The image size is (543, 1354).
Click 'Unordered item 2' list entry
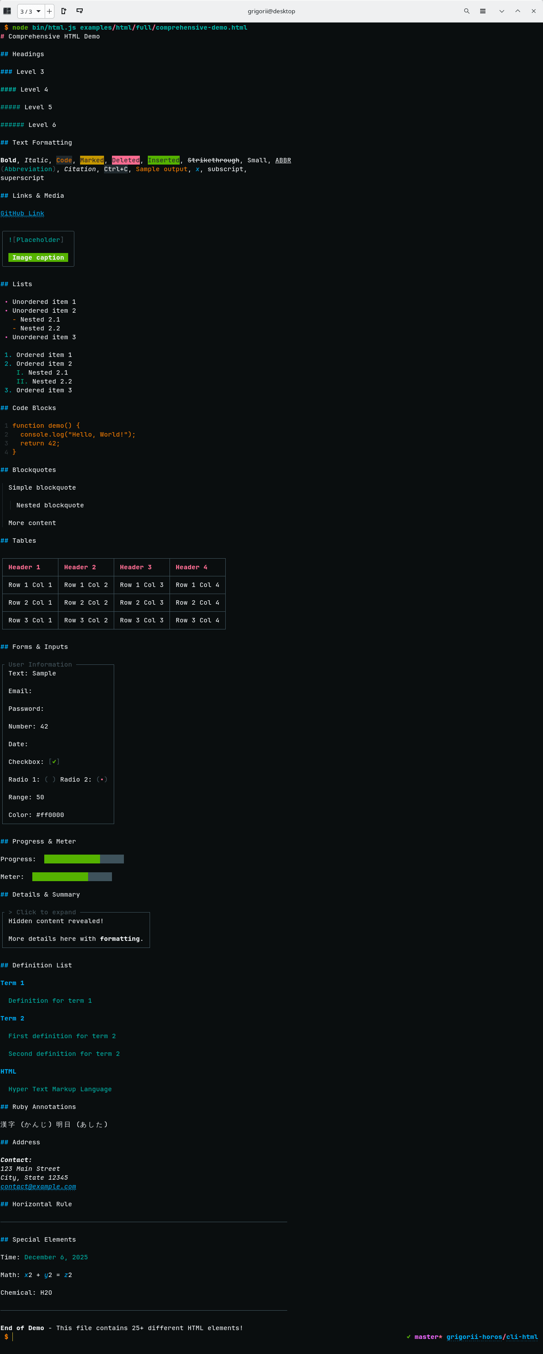[x=44, y=311]
